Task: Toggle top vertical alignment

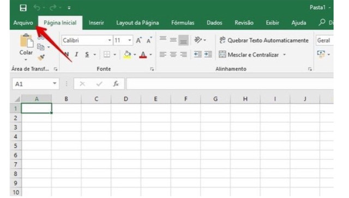Action: coord(163,39)
